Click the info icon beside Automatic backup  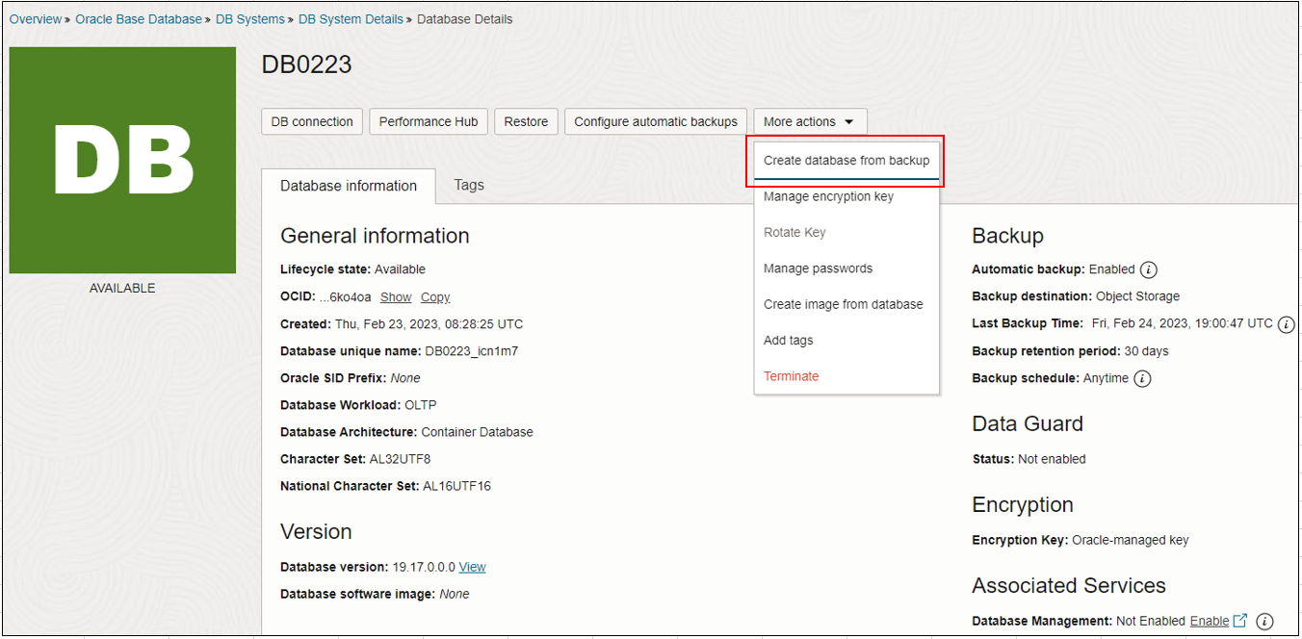(x=1149, y=269)
